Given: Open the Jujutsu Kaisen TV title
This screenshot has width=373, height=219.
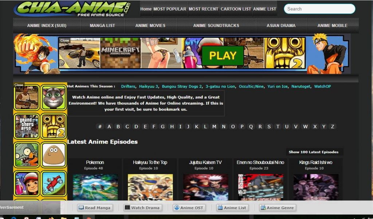Looking at the screenshot, I should point(205,163).
